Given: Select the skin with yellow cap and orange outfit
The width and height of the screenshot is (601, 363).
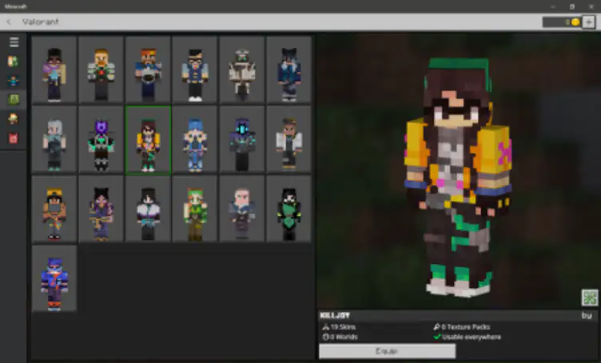Looking at the screenshot, I should point(54,210).
